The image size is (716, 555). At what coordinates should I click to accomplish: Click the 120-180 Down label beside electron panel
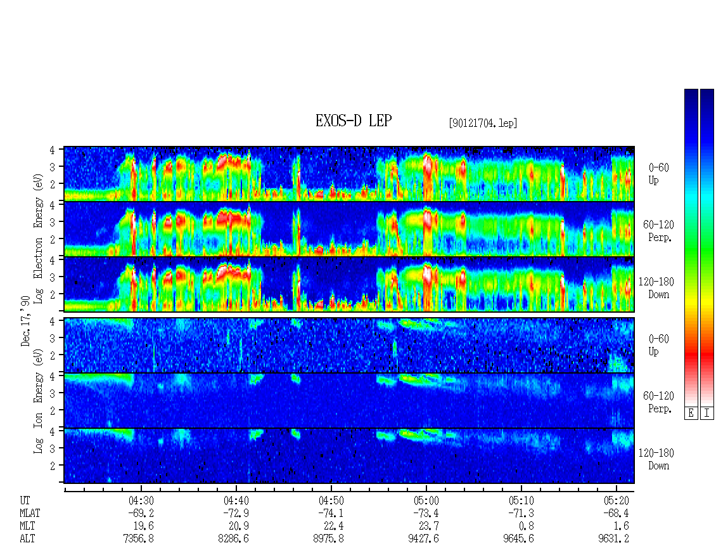[656, 288]
